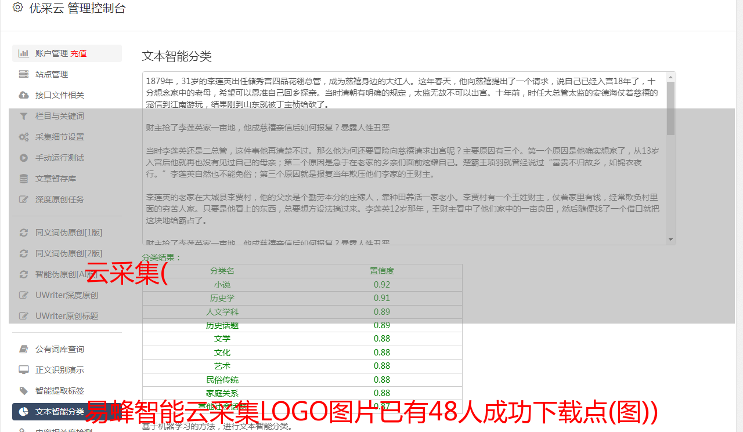Viewport: 743px width, 432px height.
Task: Click the refresh icon beside 同义词伪原创[2版]
Action: (24, 253)
